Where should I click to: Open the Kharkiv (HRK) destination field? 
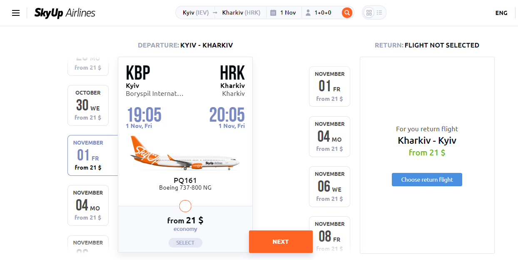(x=241, y=12)
